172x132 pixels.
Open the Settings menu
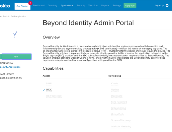pyautogui.click(x=117, y=5)
